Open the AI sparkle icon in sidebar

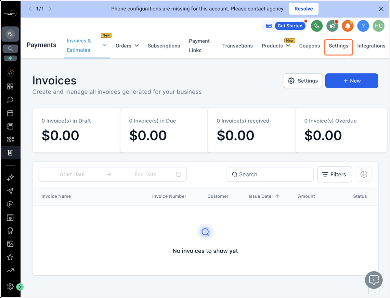click(x=10, y=178)
